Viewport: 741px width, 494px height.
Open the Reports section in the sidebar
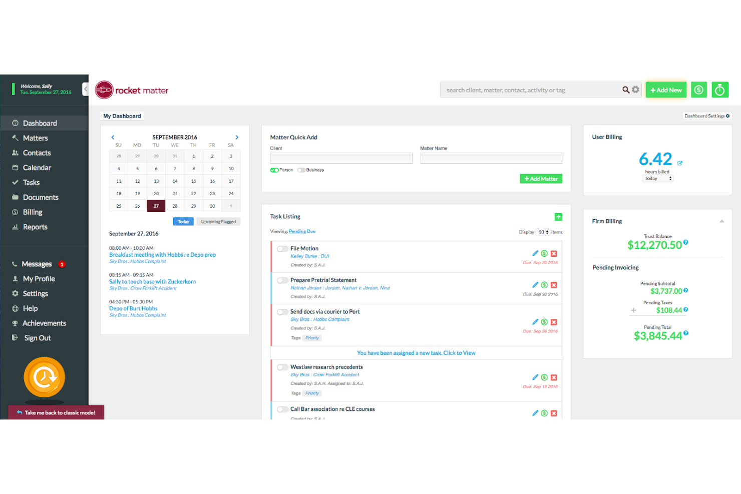[x=35, y=227]
